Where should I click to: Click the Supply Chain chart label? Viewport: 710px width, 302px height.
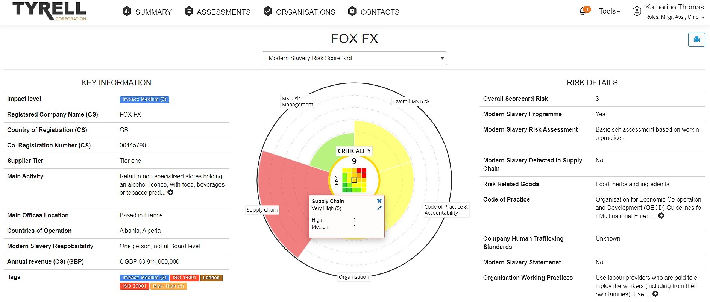pos(262,210)
